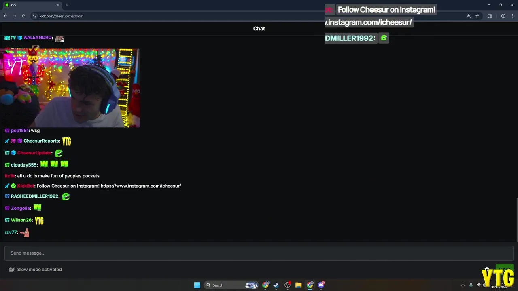Go back with the browser back arrow

[6, 16]
